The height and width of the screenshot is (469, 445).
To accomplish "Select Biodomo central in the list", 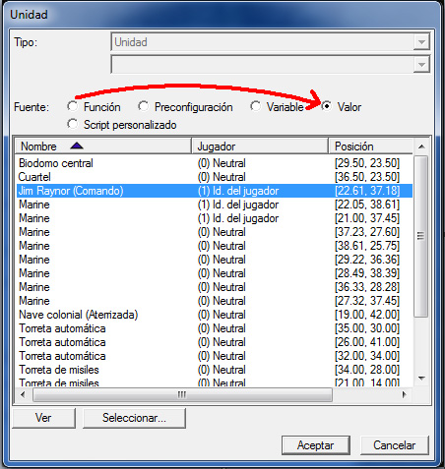I will [214, 163].
